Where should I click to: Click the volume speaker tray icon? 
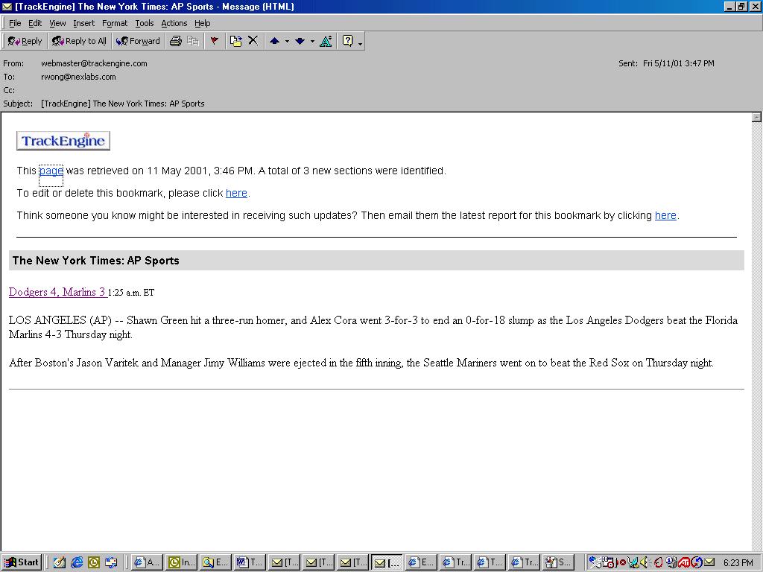coord(645,562)
